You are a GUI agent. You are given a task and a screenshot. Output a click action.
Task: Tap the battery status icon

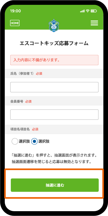click(94, 11)
